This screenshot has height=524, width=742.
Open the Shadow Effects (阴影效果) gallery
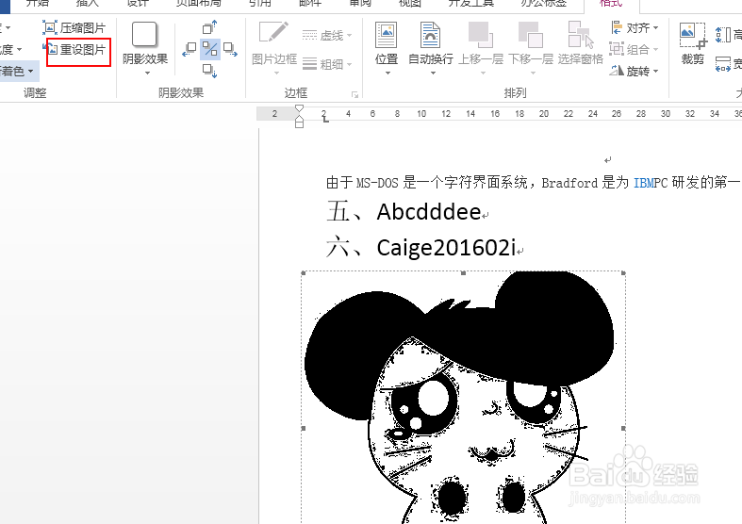(x=145, y=48)
